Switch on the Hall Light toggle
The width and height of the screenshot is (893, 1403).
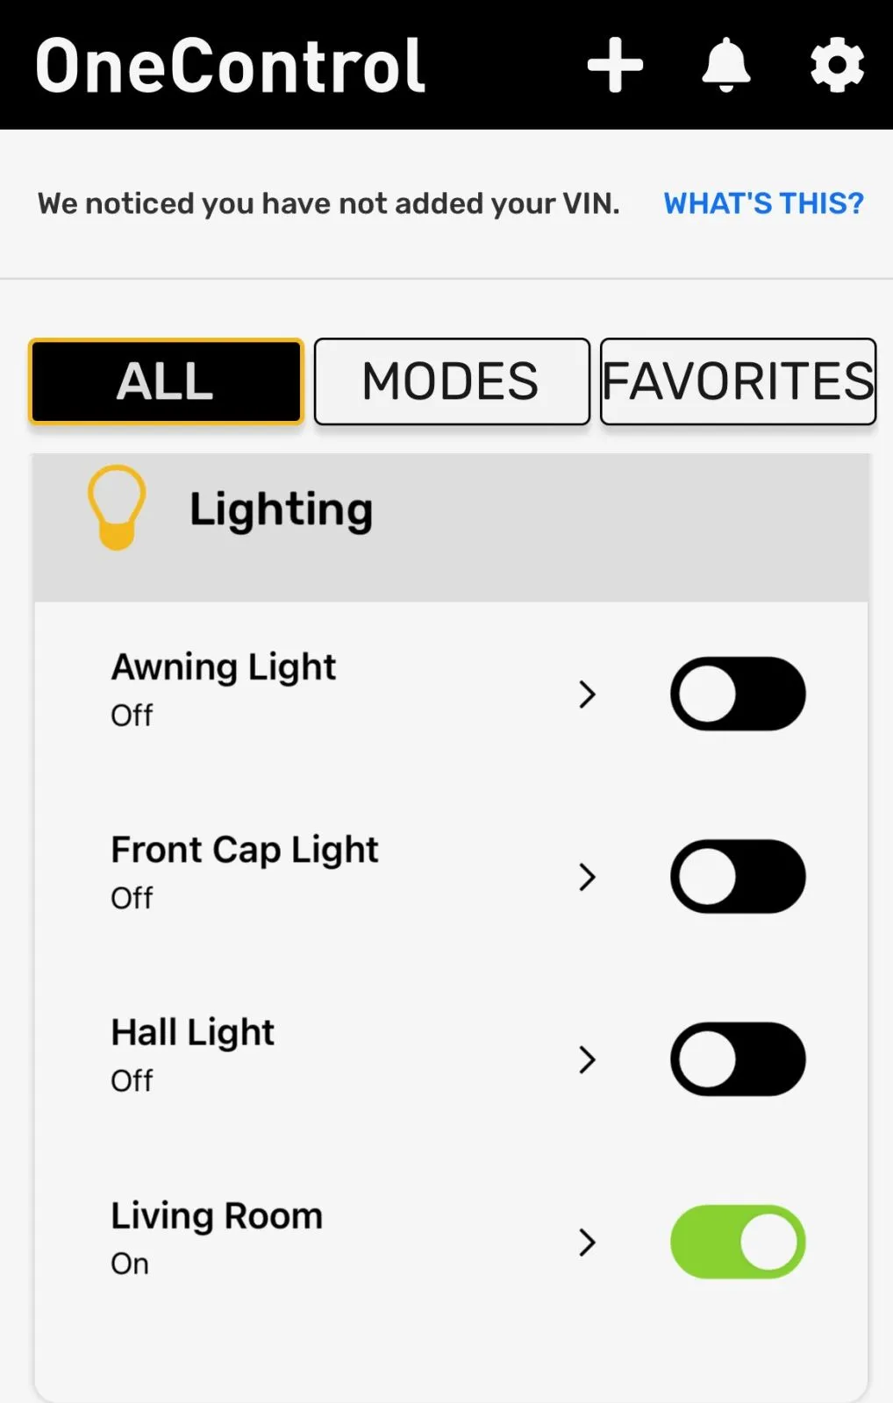click(x=738, y=1059)
